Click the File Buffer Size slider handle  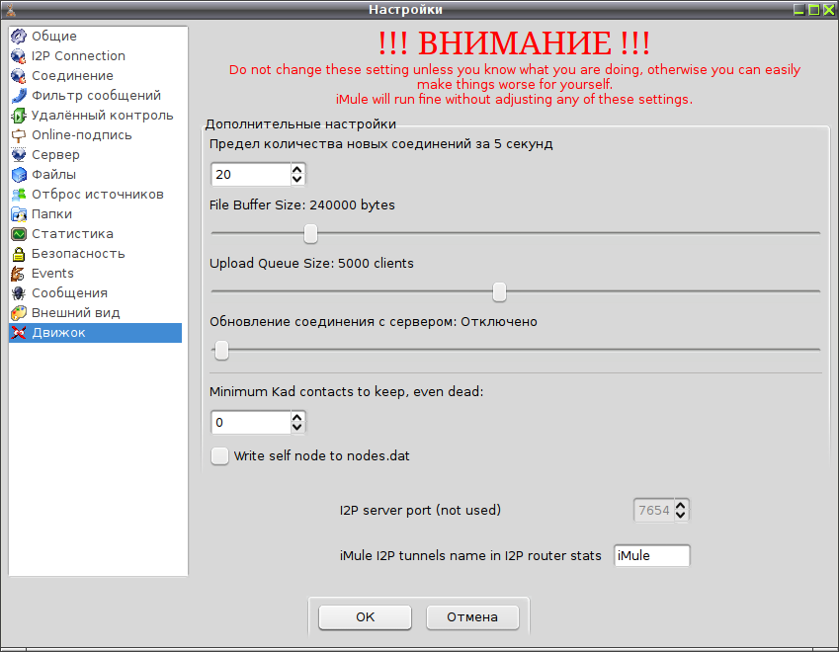coord(310,234)
